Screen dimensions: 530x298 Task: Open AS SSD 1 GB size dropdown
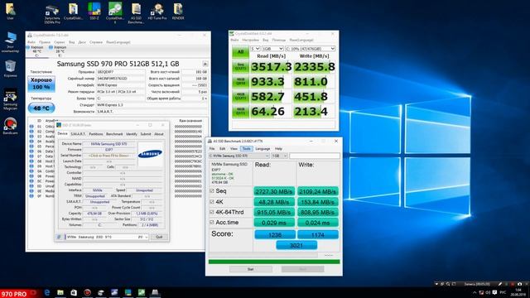(279, 156)
